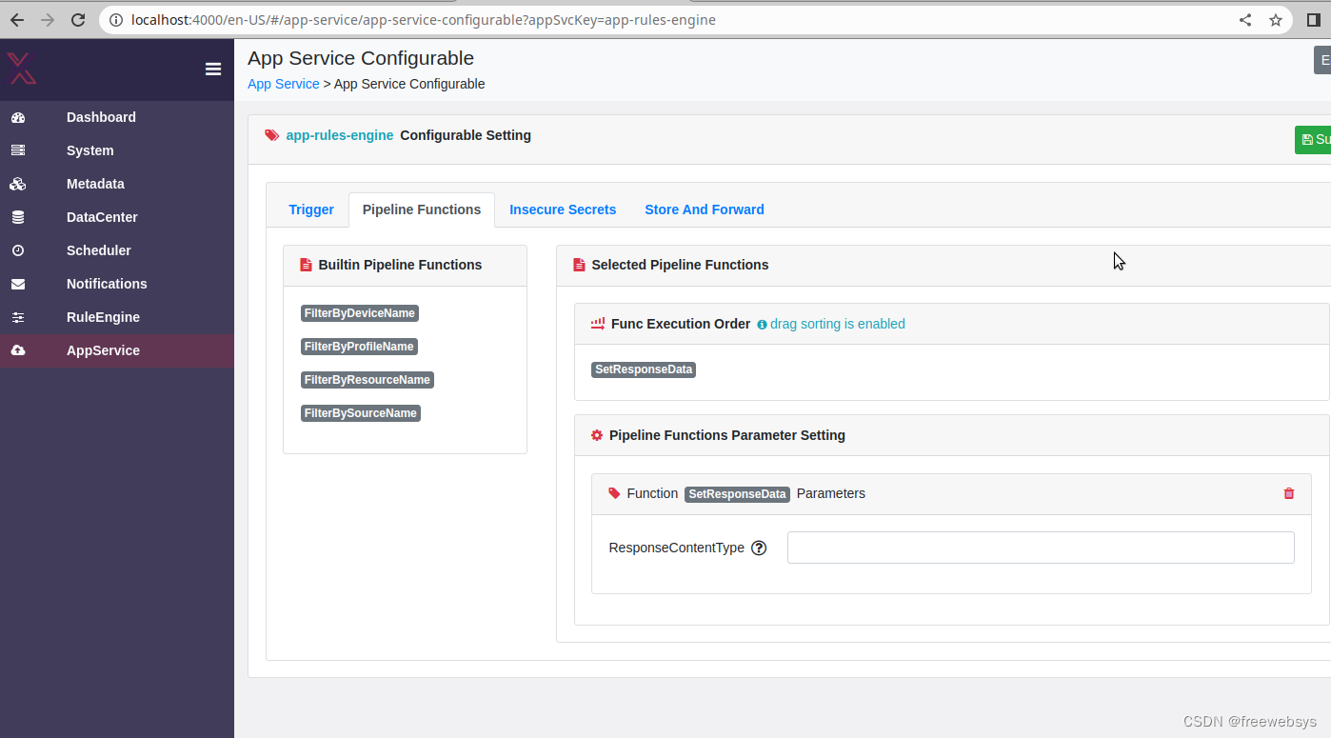The height and width of the screenshot is (738, 1331).
Task: Open the Notifications page
Action: coord(117,284)
